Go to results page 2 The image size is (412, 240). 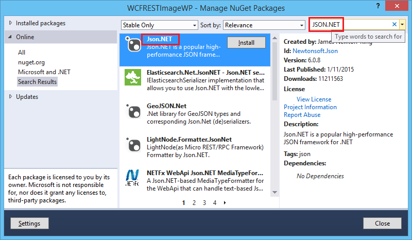tap(194, 203)
